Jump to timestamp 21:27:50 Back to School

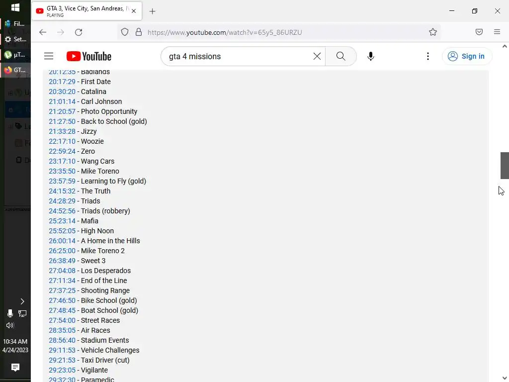[x=62, y=121]
